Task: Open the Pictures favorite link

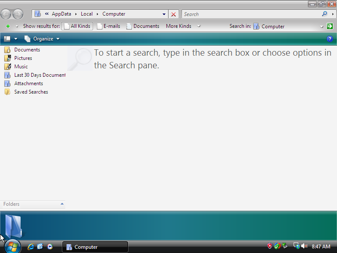Action: tap(23, 58)
